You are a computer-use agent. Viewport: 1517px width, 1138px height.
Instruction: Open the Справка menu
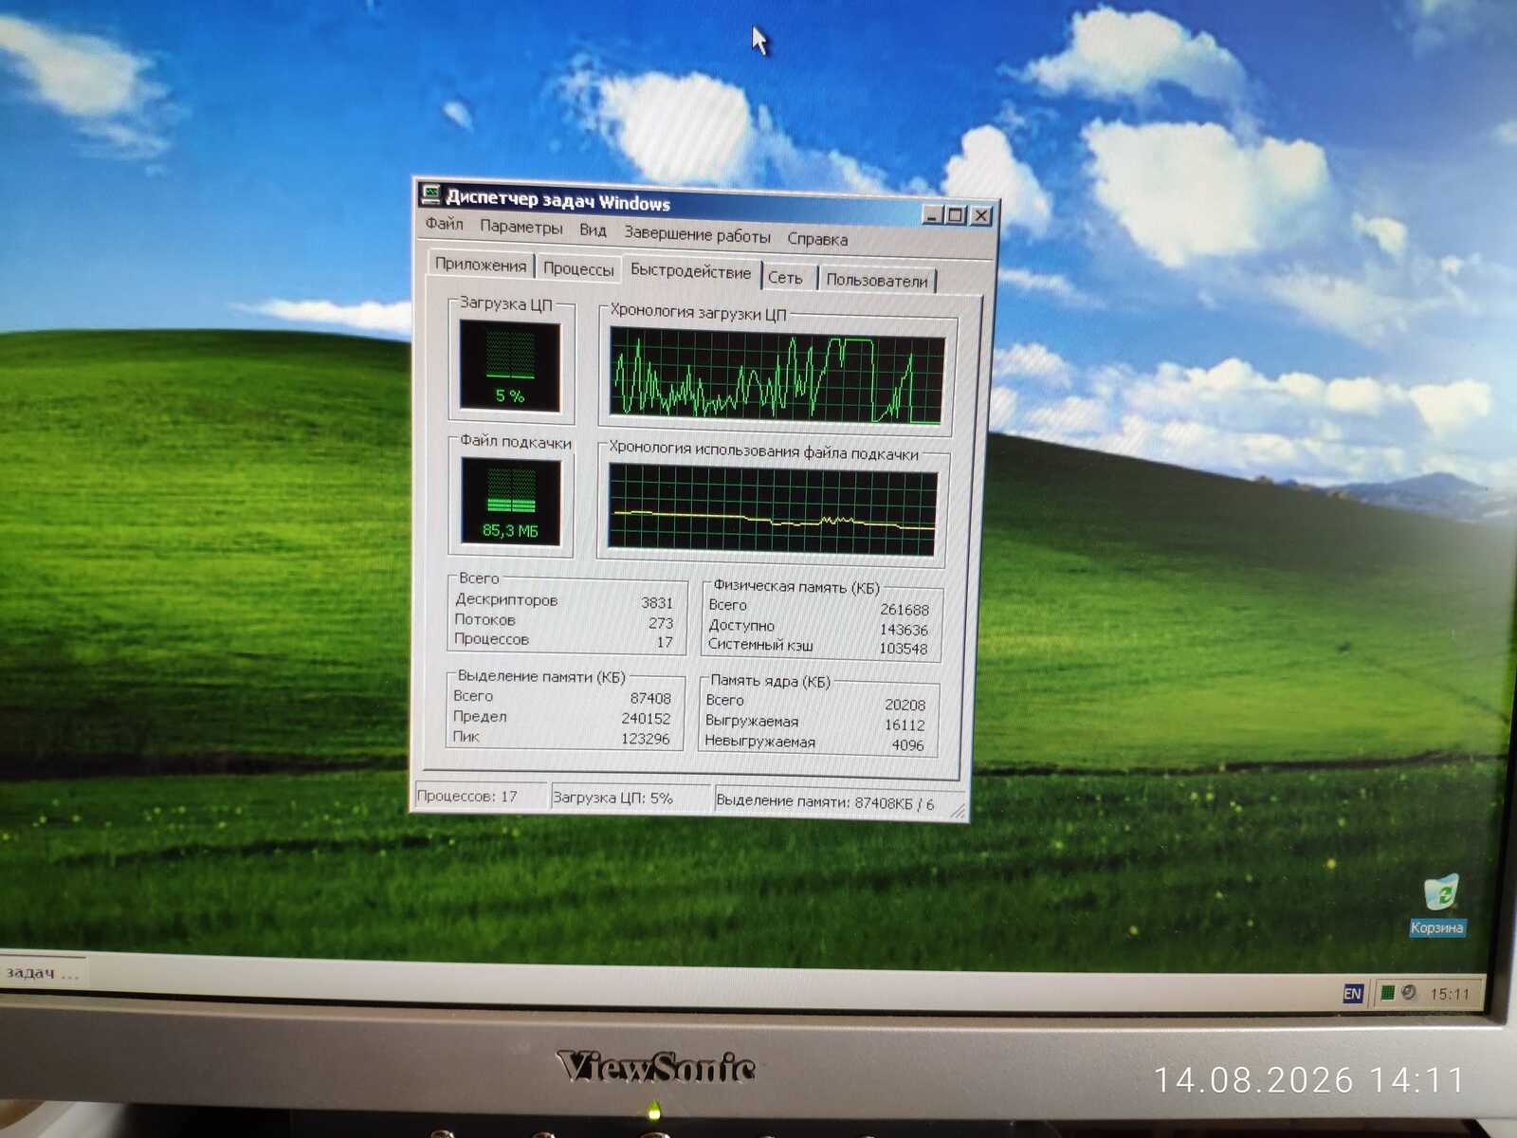point(817,239)
